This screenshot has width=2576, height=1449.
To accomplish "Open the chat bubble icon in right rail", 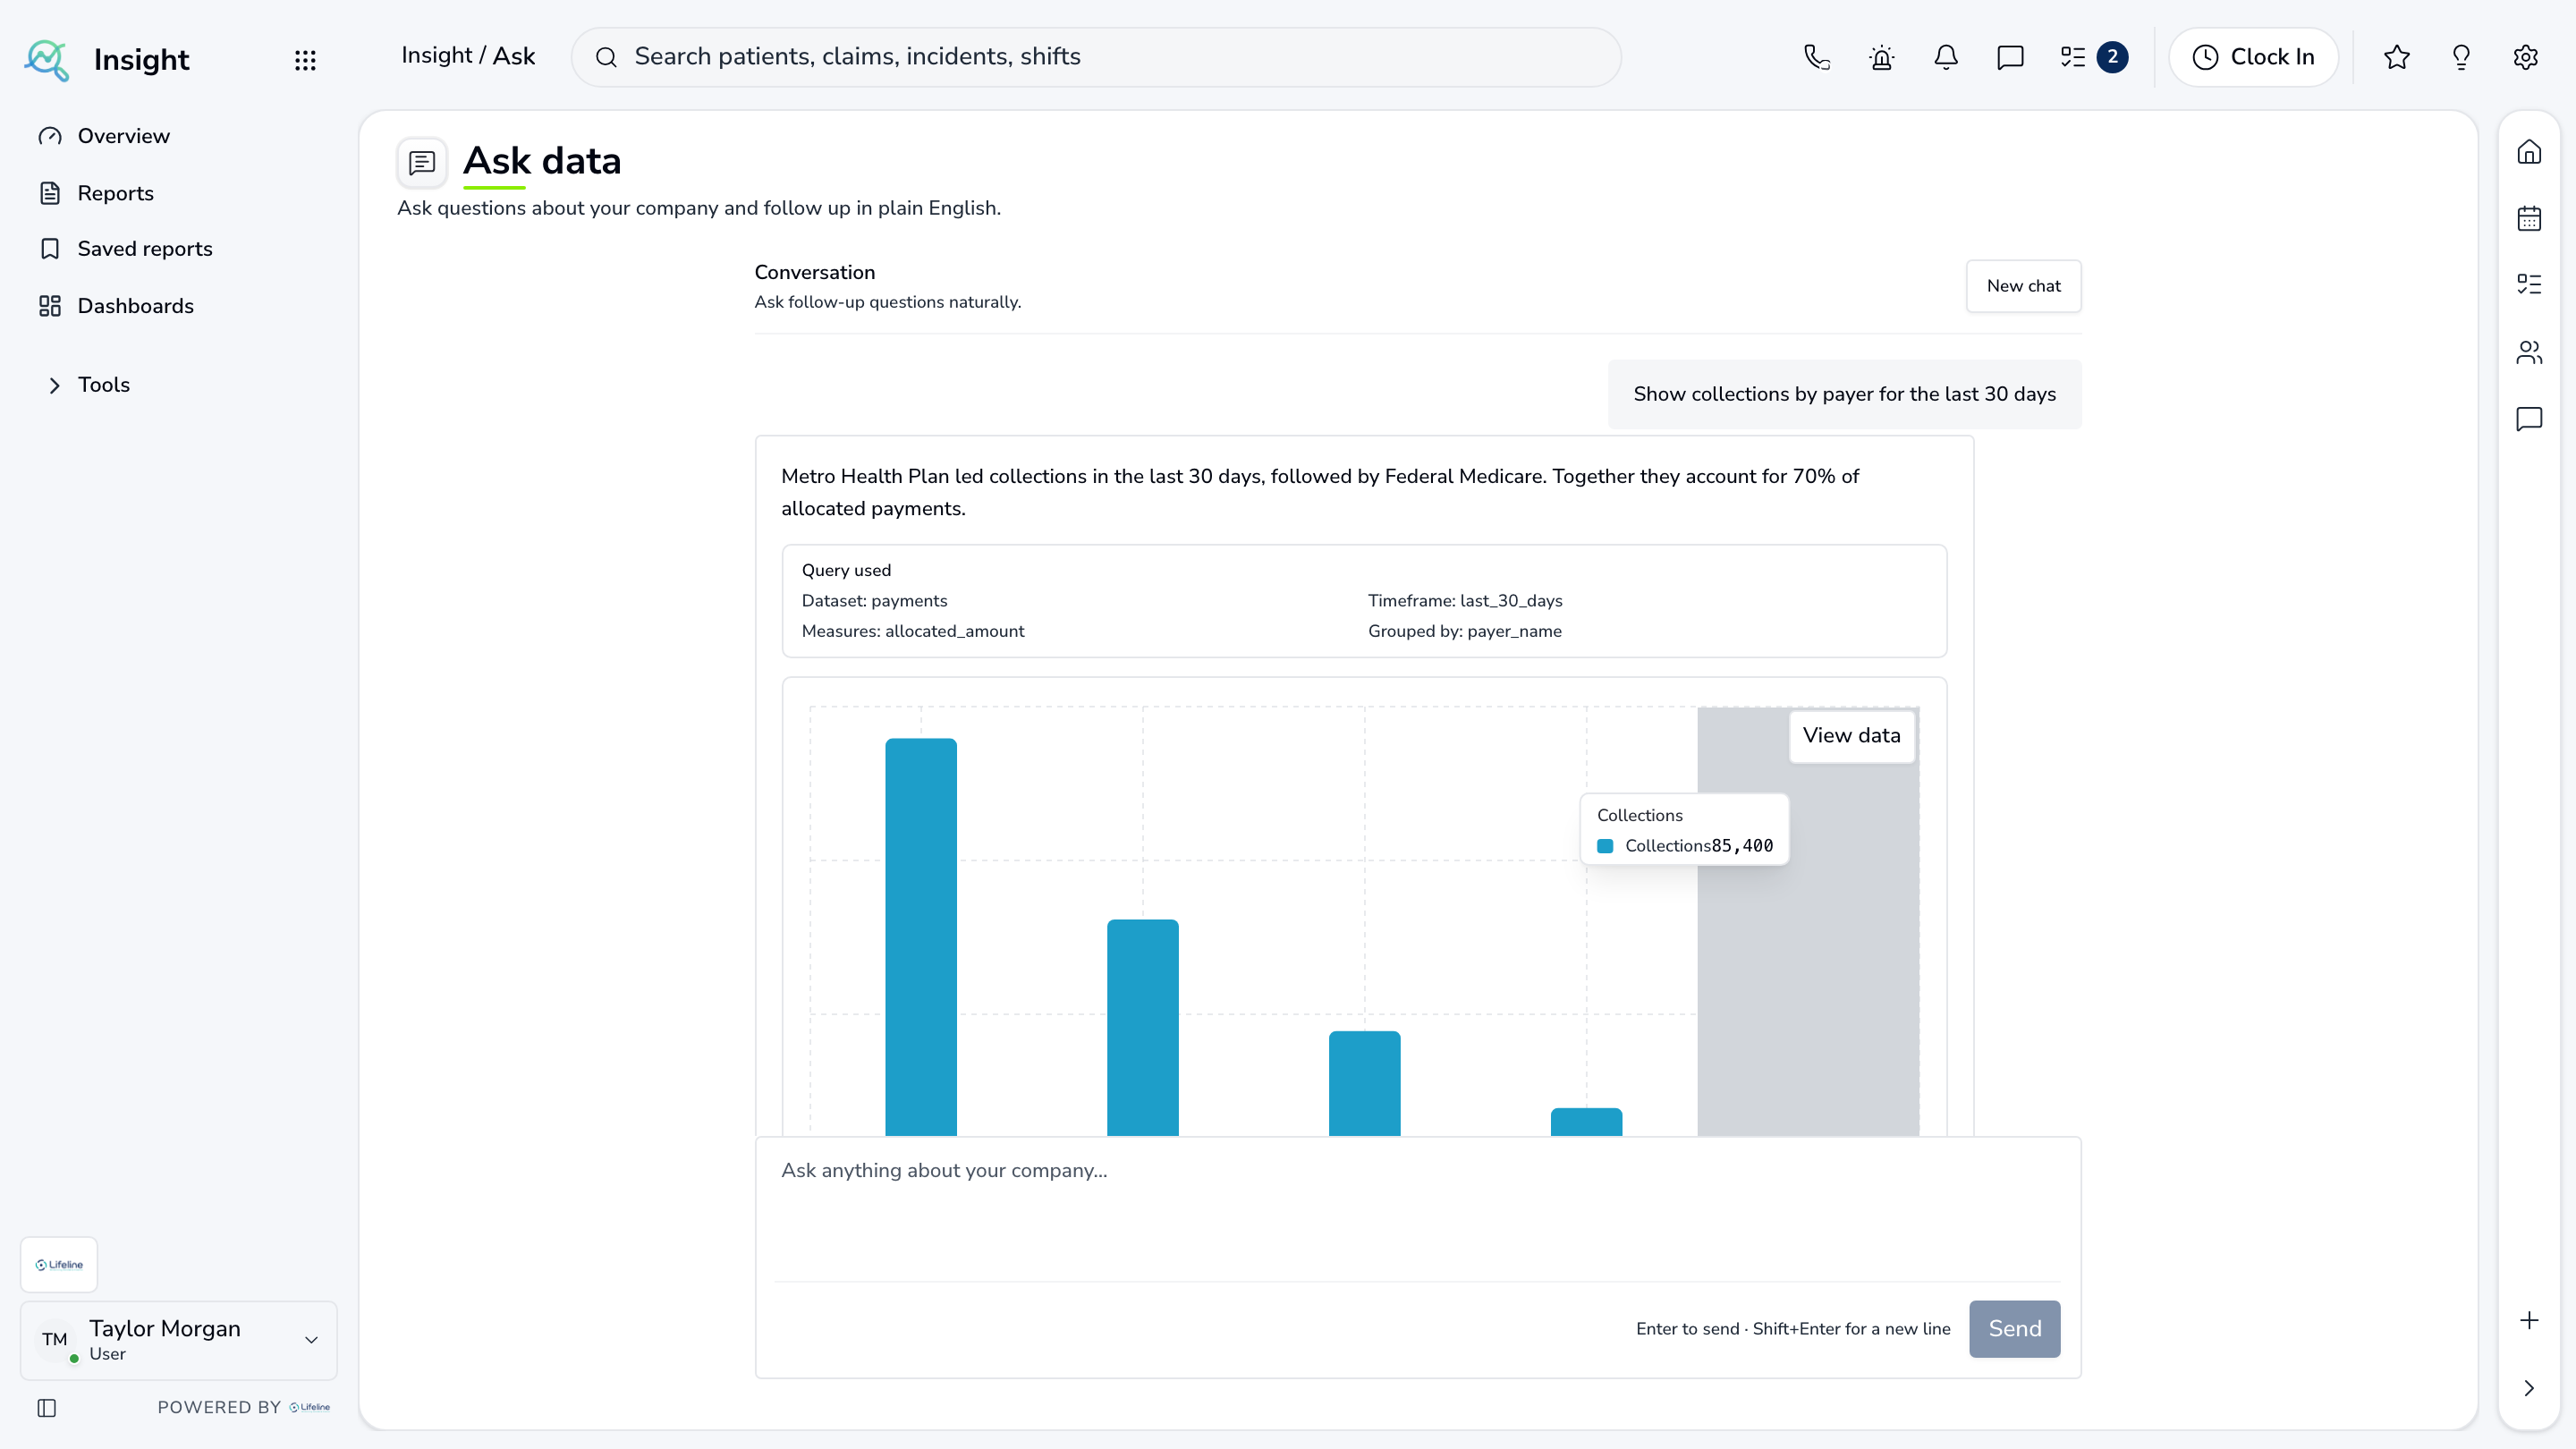I will coord(2529,418).
